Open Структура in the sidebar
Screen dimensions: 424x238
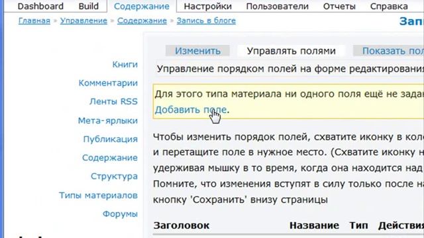pos(114,177)
